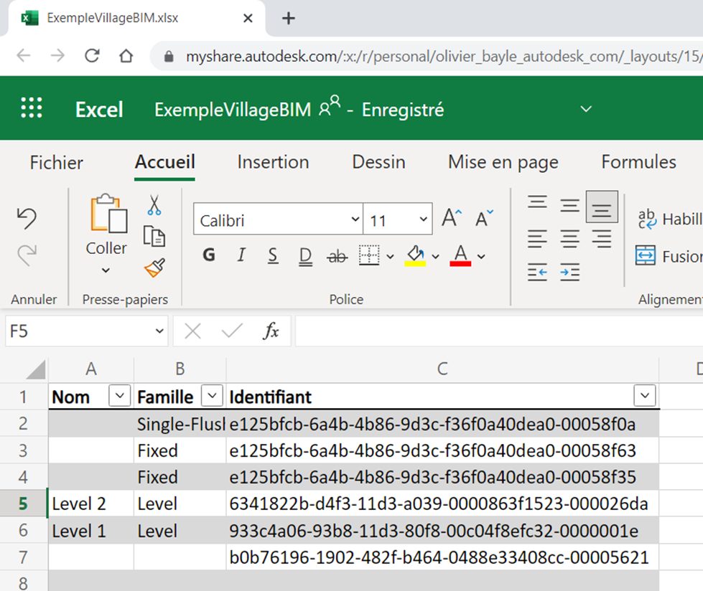Toggle double underline D formatting
This screenshot has height=591, width=703.
pos(305,257)
